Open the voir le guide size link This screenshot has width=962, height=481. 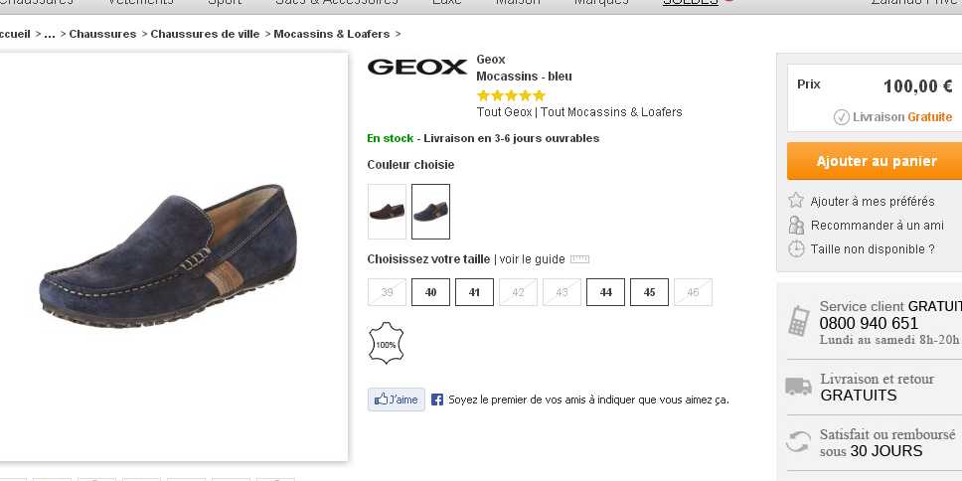coord(532,259)
